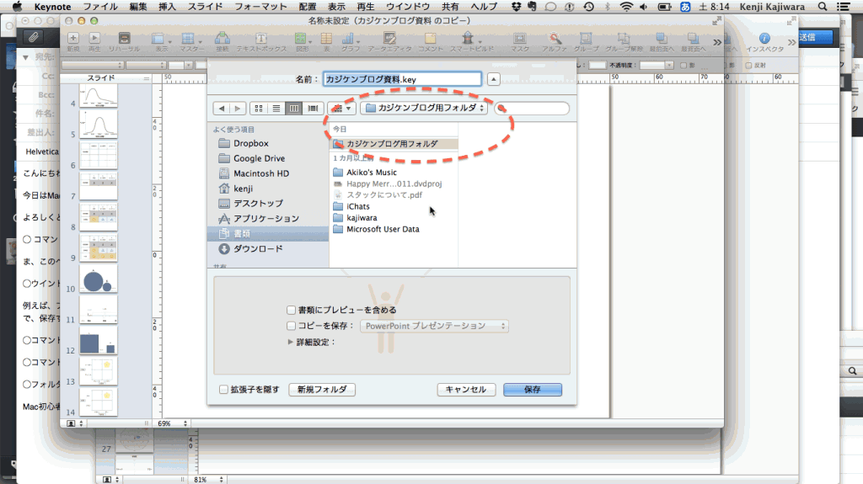This screenshot has height=484, width=863.
Task: Switch save dialog to icon view
Action: click(259, 109)
